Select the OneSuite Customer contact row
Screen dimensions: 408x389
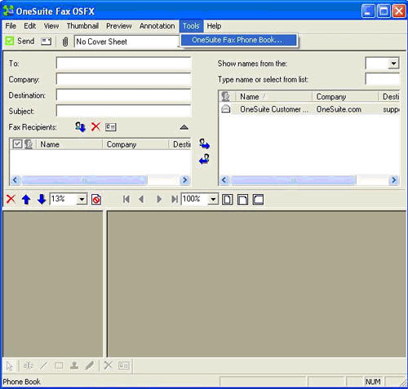(x=309, y=109)
